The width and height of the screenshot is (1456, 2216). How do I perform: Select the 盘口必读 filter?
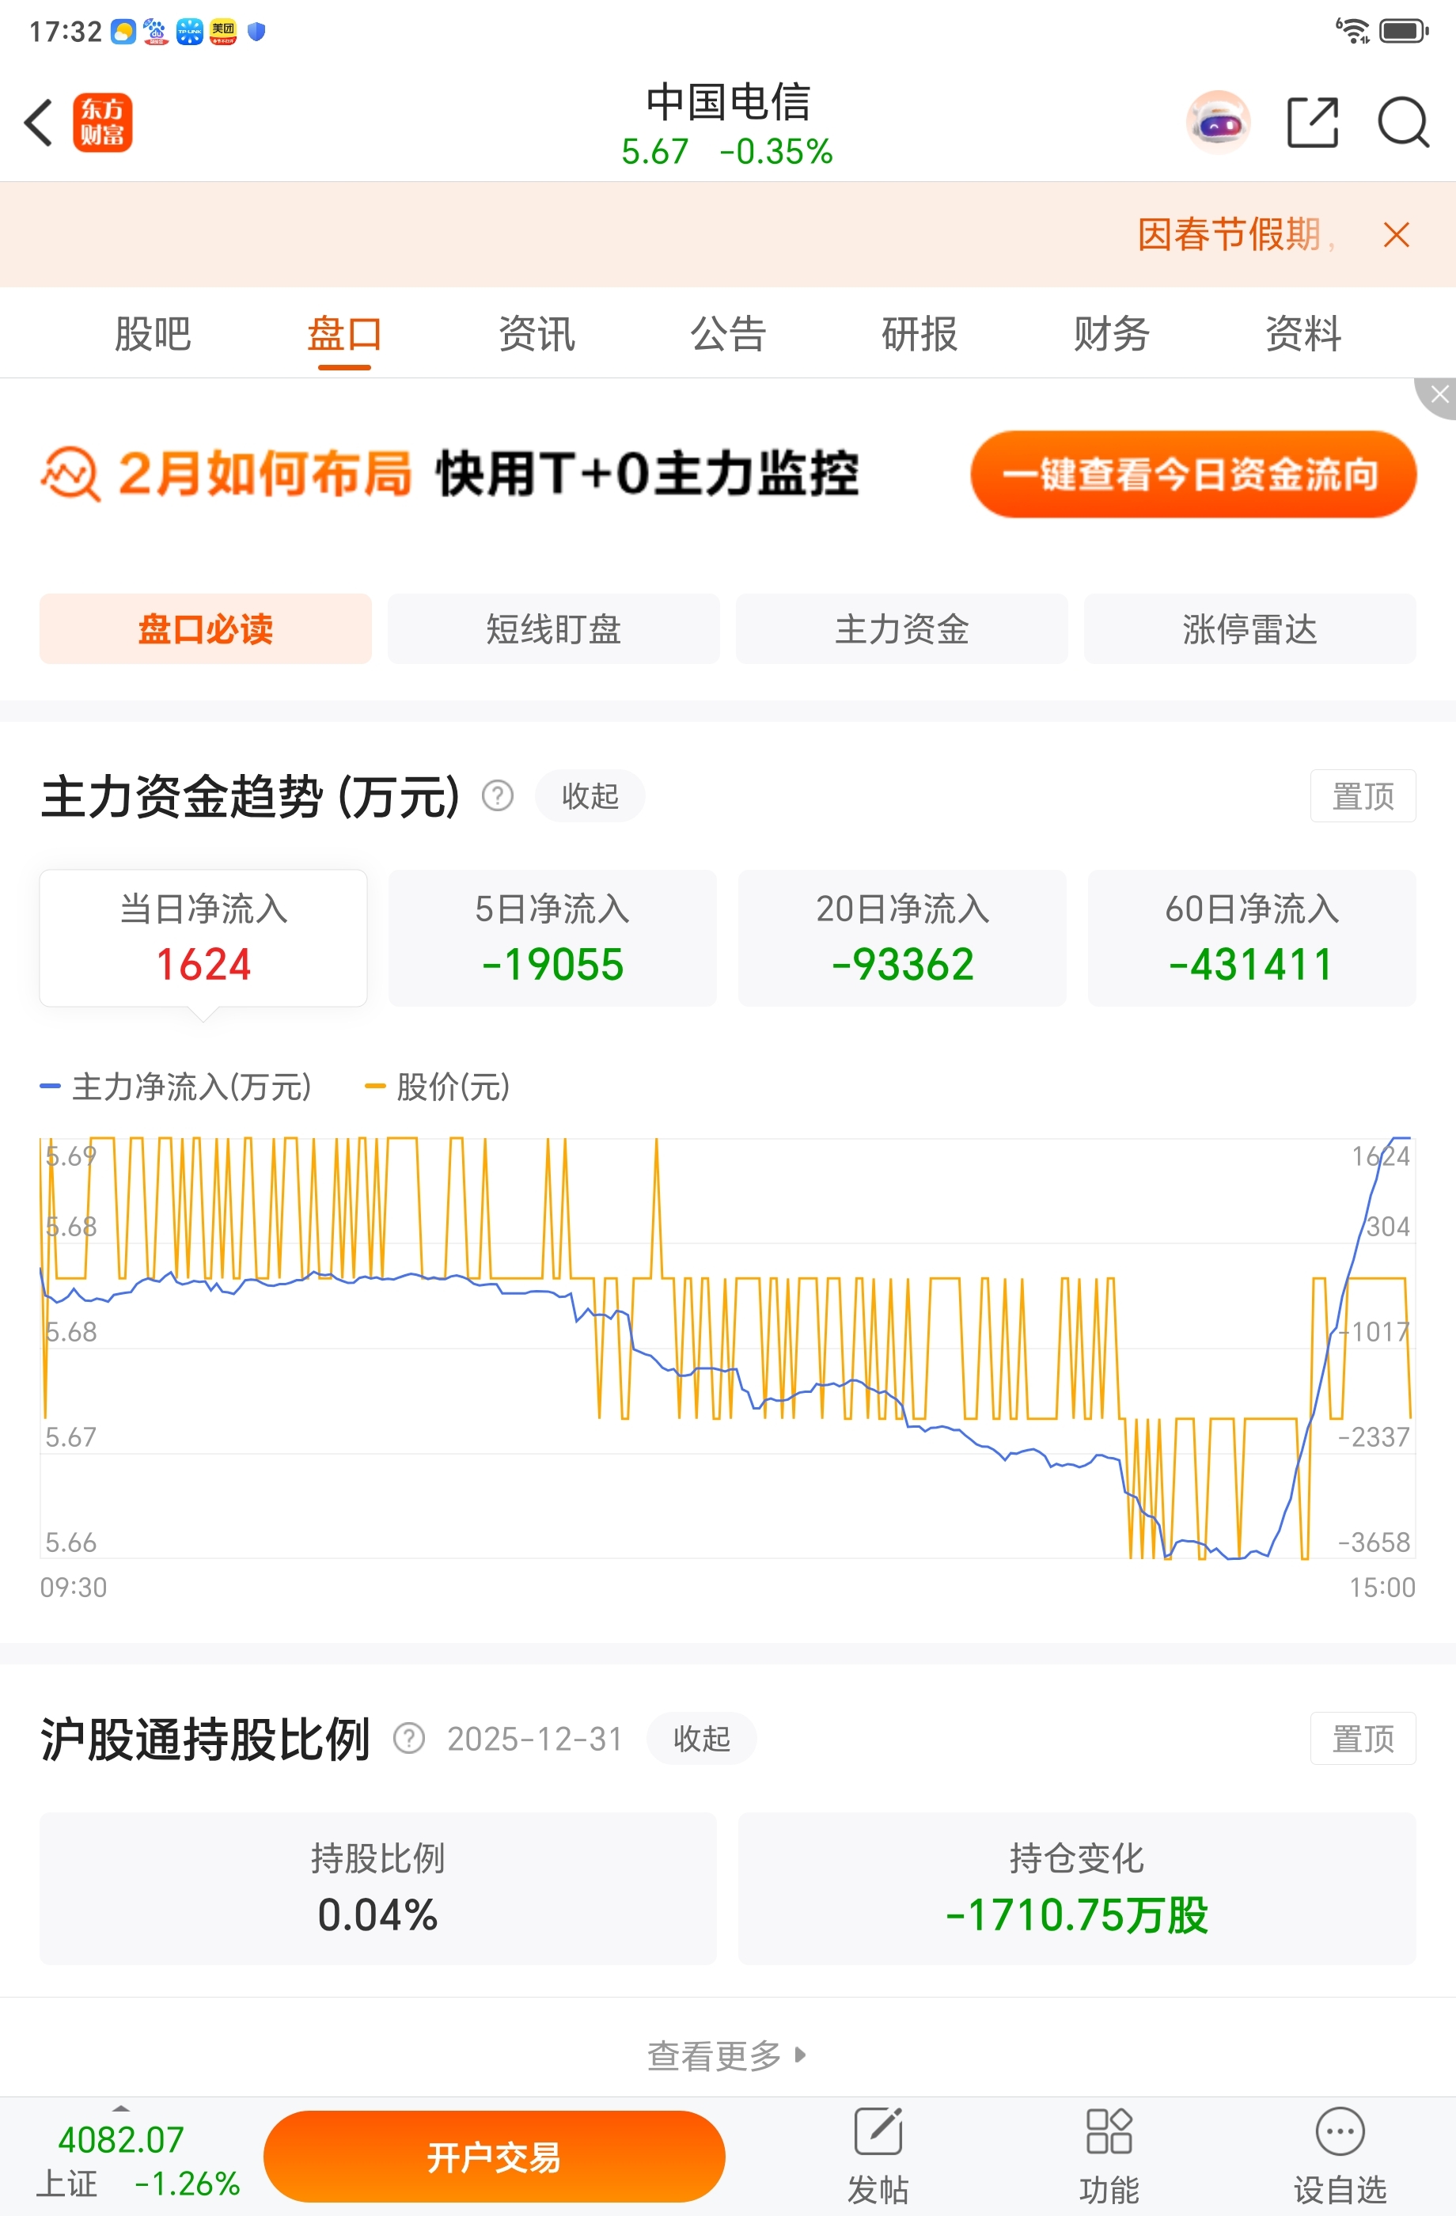coord(206,628)
